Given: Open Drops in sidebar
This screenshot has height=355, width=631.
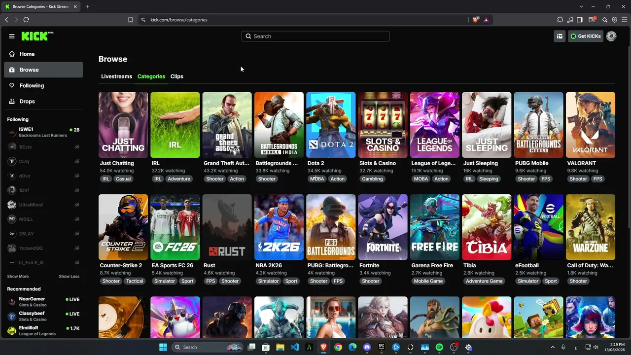Looking at the screenshot, I should point(43,102).
